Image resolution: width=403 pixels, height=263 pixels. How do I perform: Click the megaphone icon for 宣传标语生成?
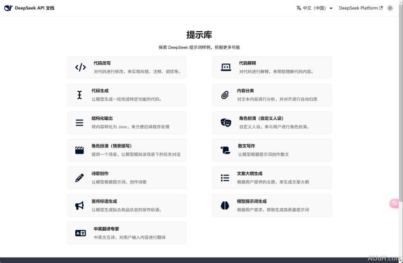80,205
